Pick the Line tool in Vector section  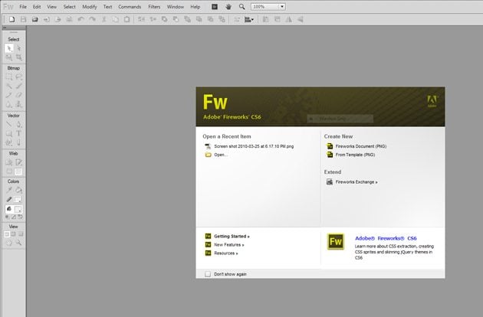pos(9,123)
